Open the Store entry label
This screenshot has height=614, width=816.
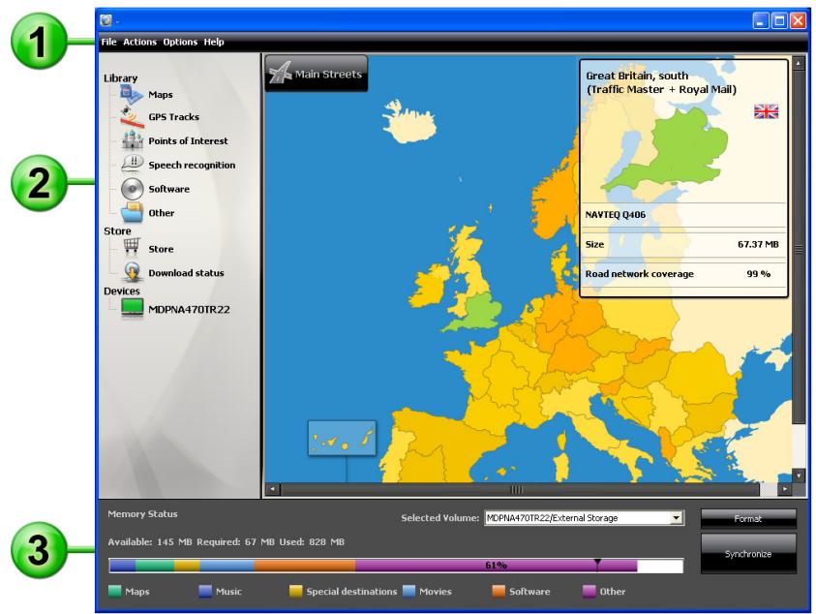click(161, 249)
